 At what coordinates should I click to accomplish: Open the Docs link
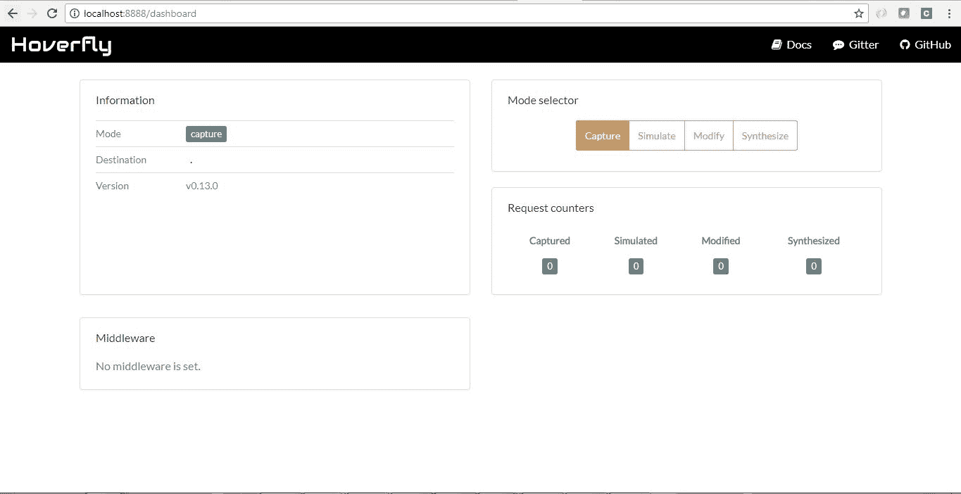click(792, 44)
